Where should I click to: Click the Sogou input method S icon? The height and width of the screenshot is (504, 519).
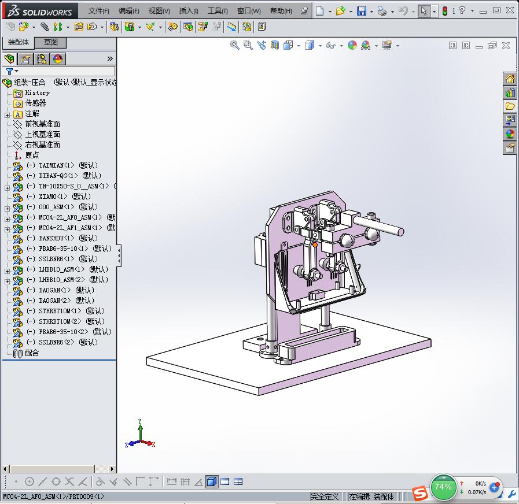pyautogui.click(x=421, y=494)
